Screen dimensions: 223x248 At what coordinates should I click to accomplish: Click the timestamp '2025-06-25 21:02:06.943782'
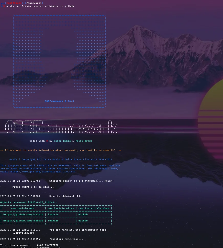(20, 181)
